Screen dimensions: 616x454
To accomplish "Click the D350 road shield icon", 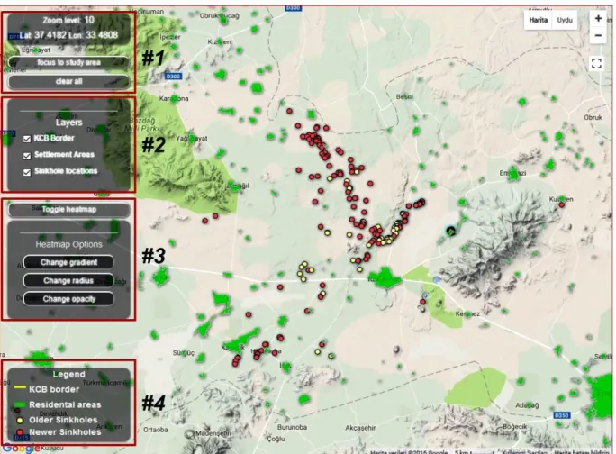I will coord(562,415).
